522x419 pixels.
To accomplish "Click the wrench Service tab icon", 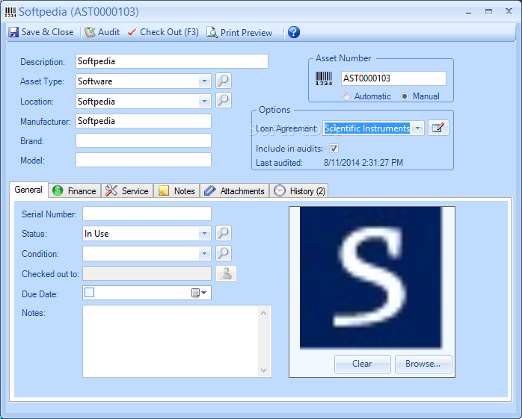I will coord(111,191).
